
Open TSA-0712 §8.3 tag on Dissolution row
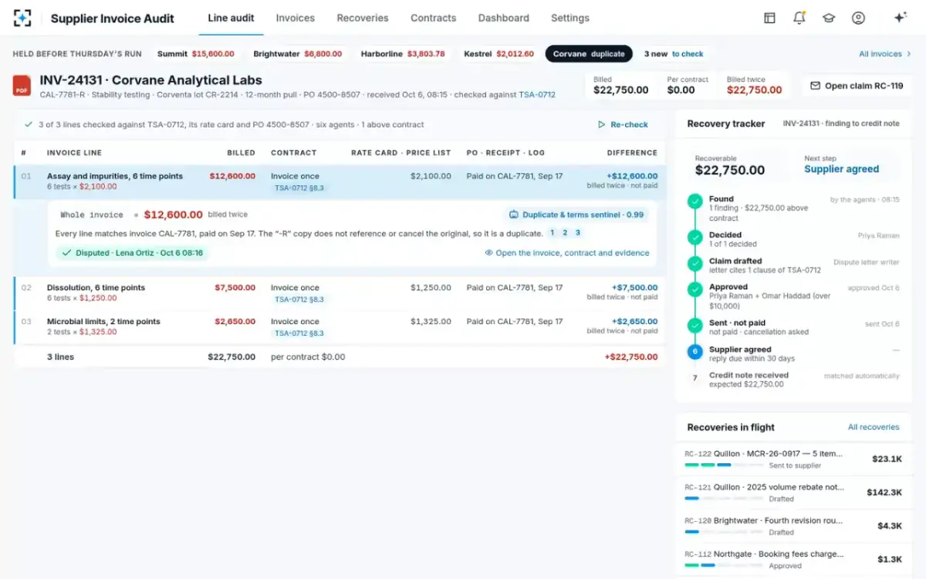tap(300, 300)
